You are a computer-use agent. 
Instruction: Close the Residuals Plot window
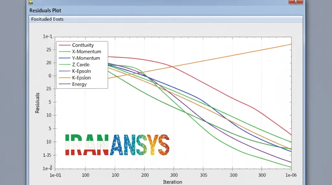tap(296, 2)
